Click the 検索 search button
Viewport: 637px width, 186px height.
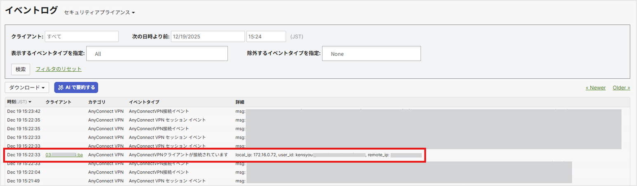point(21,69)
